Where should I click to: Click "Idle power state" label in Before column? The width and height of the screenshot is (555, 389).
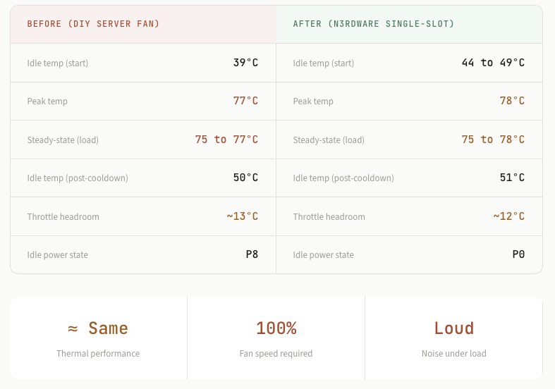coord(58,255)
